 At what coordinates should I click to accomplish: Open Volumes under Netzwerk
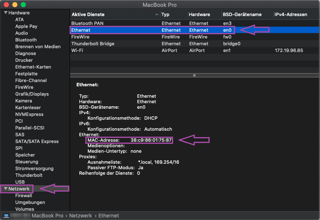coord(25,209)
